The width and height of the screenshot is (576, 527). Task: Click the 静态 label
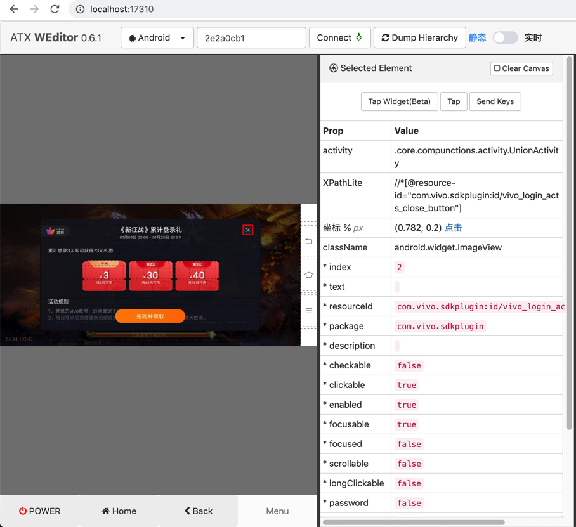477,37
